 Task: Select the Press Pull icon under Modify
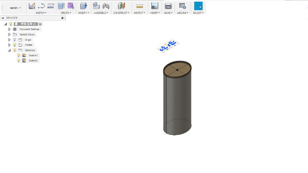click(x=83, y=6)
